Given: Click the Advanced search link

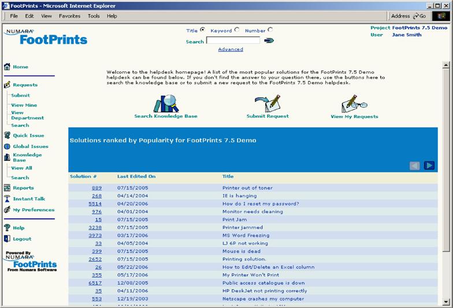Looking at the screenshot, I should 231,50.
